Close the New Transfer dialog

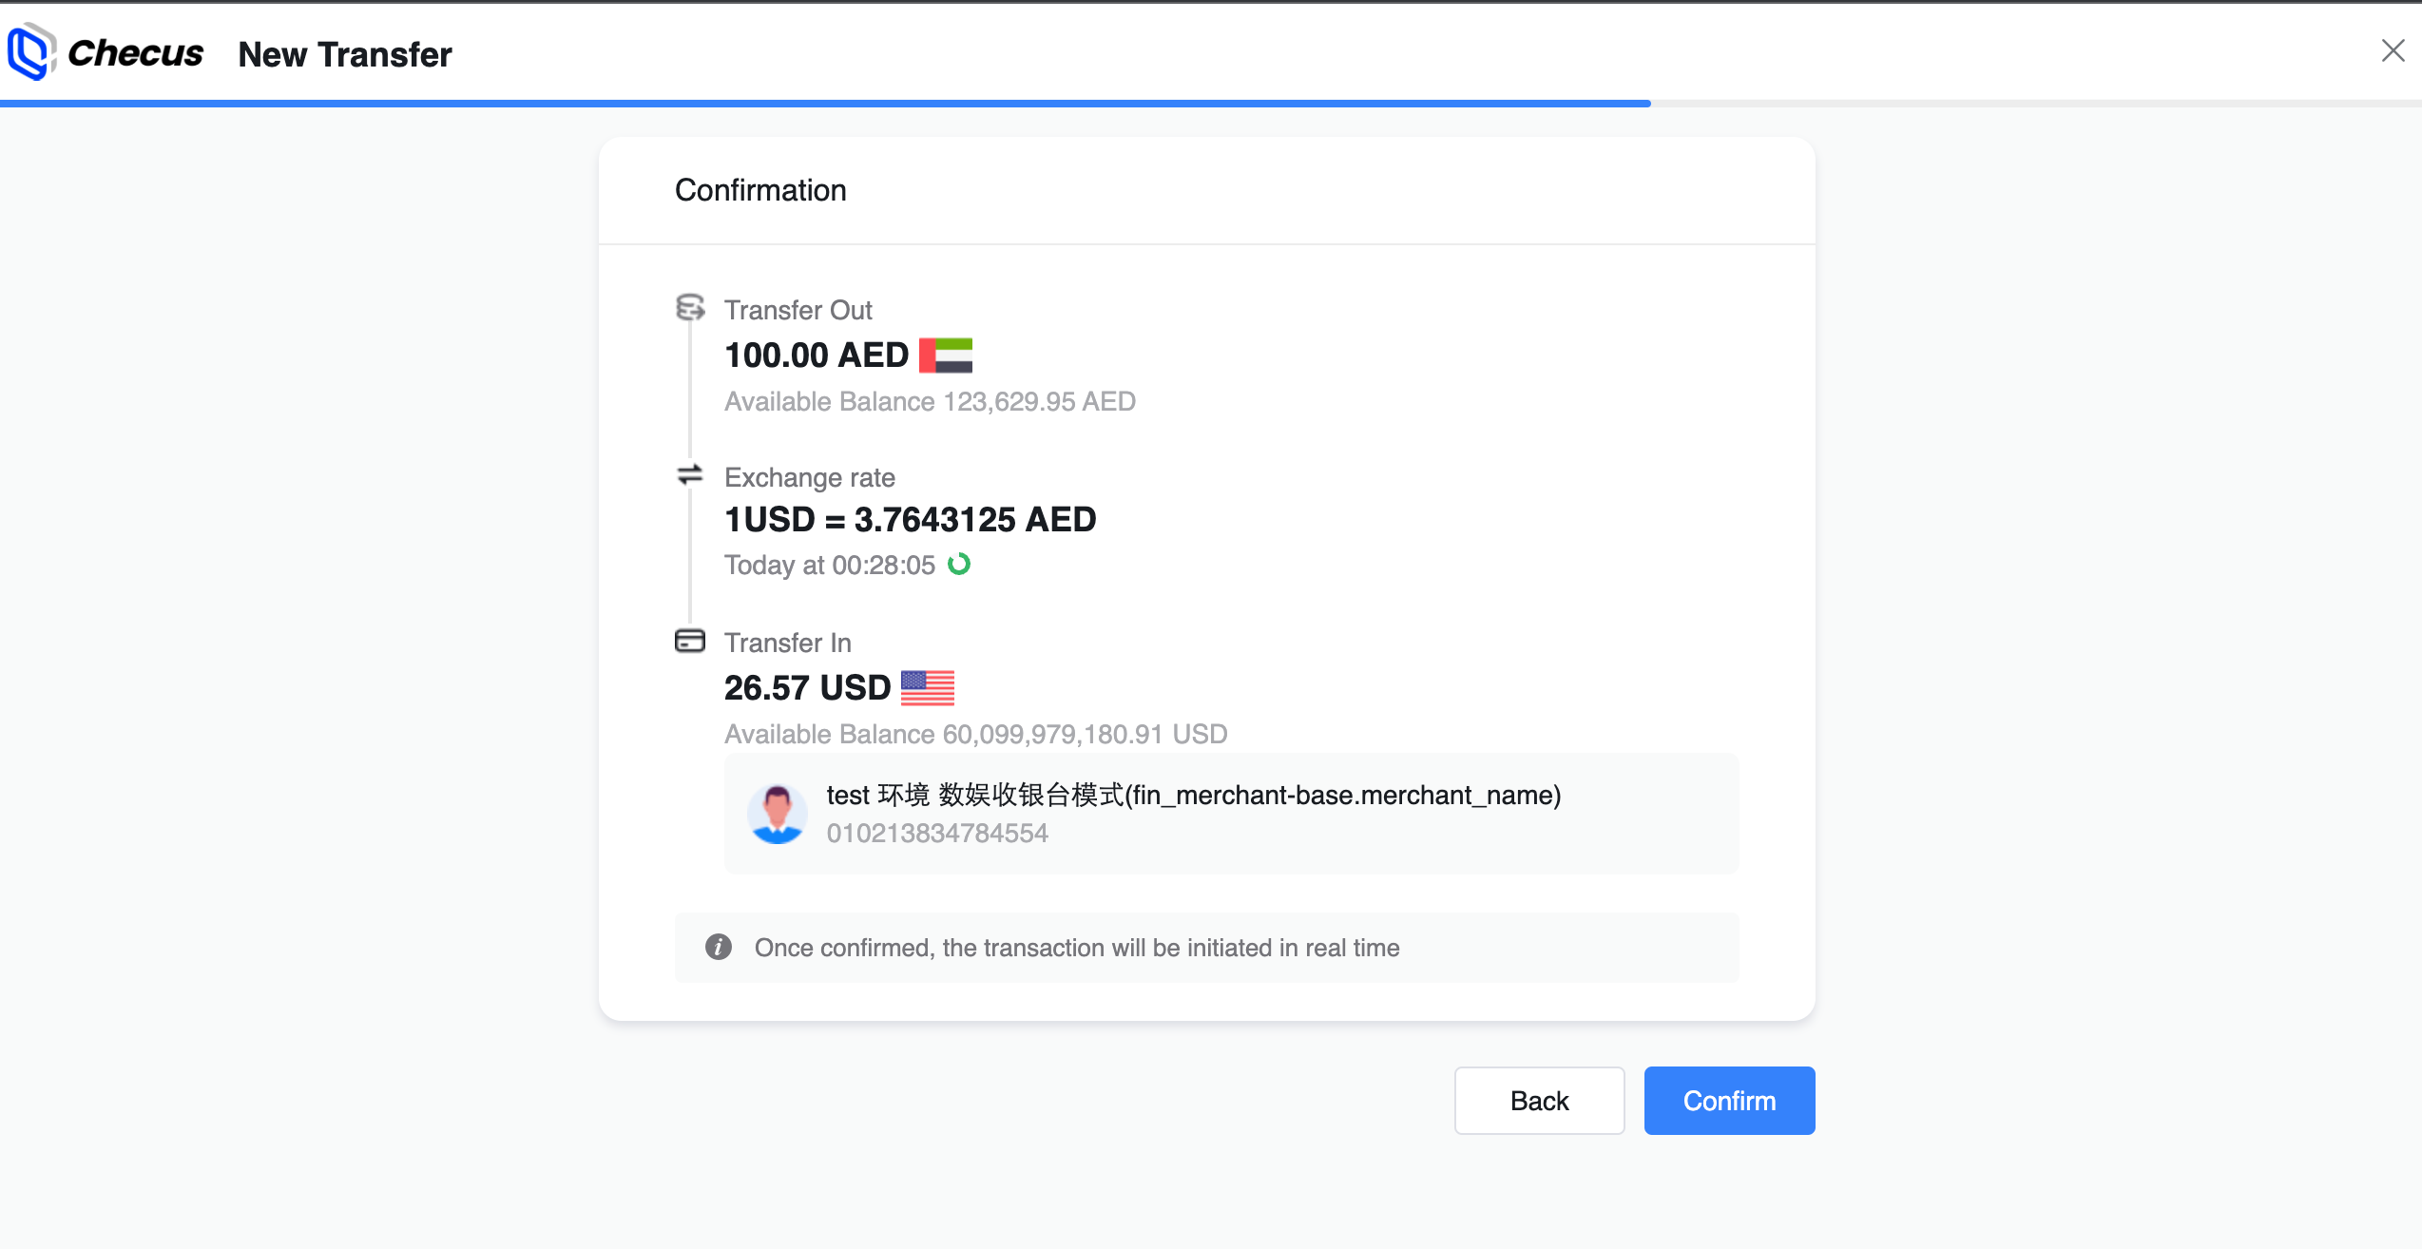coord(2393,50)
